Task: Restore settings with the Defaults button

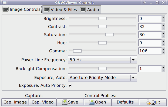Action: click(125, 102)
